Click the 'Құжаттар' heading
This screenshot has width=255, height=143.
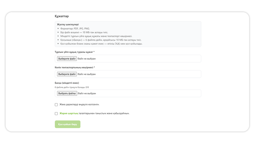tap(62, 16)
